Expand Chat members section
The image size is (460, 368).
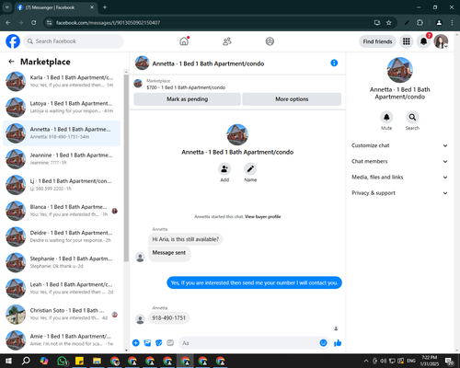[399, 161]
